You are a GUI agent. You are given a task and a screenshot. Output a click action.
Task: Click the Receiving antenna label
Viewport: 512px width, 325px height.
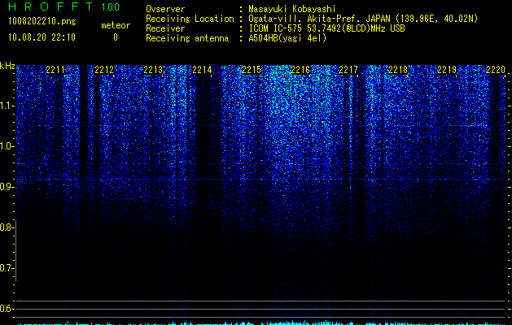pos(187,38)
